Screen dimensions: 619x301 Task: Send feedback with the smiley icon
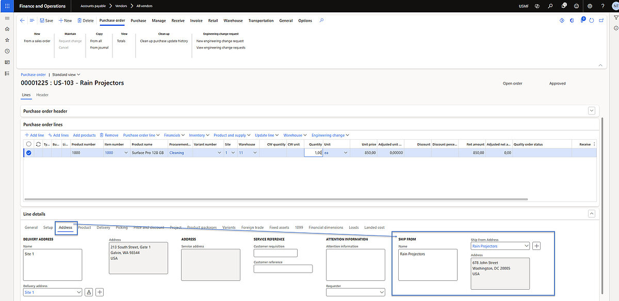[x=576, y=6]
